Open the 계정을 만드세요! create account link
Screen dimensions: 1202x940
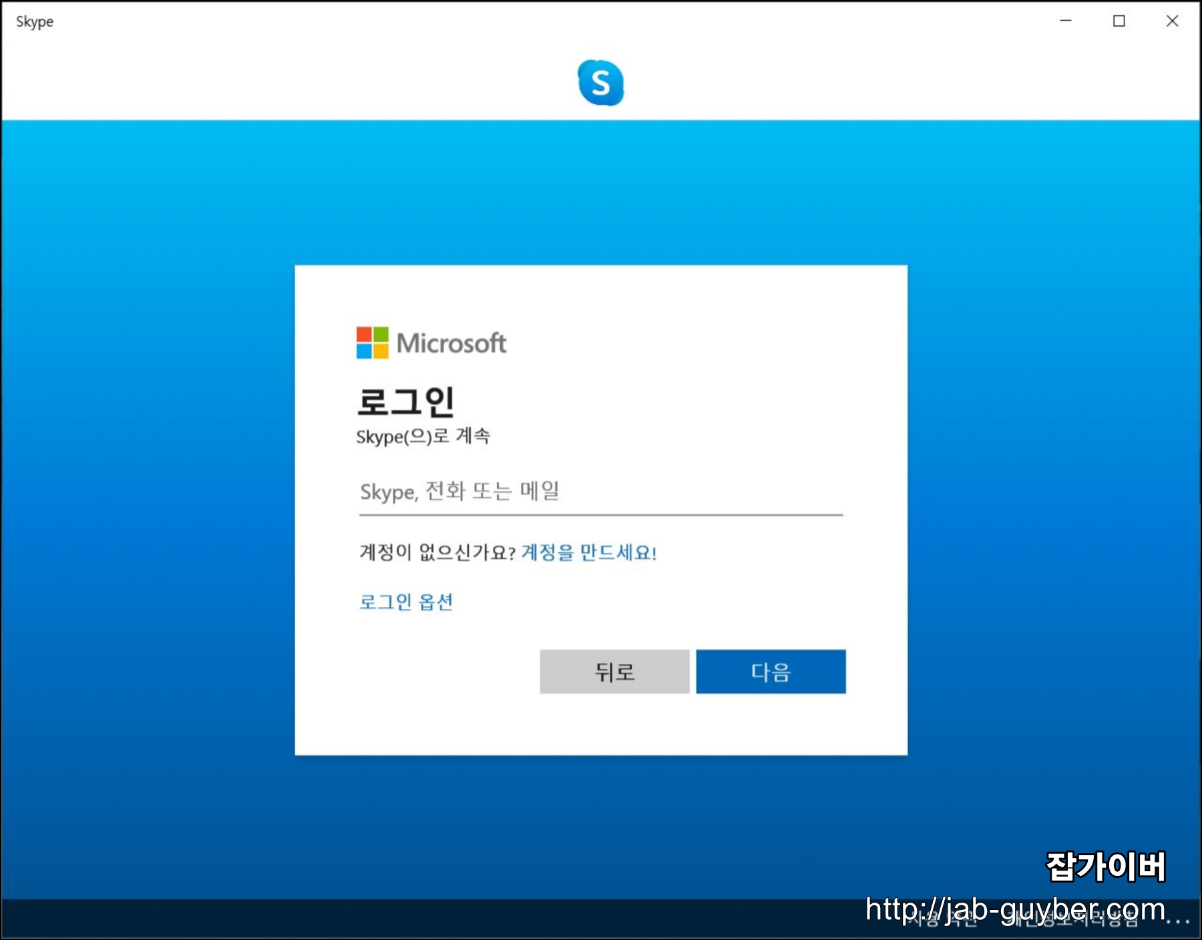[589, 552]
